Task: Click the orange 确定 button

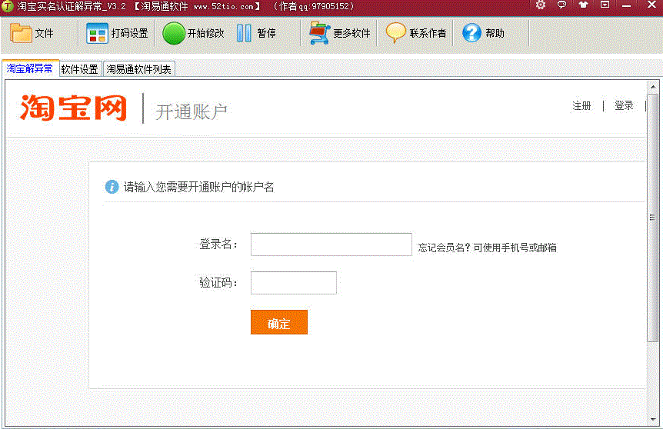Action: [x=279, y=322]
